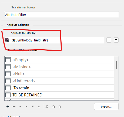Open the attribute dropdown arrow menu
This screenshot has height=117, width=124.
(116, 40)
